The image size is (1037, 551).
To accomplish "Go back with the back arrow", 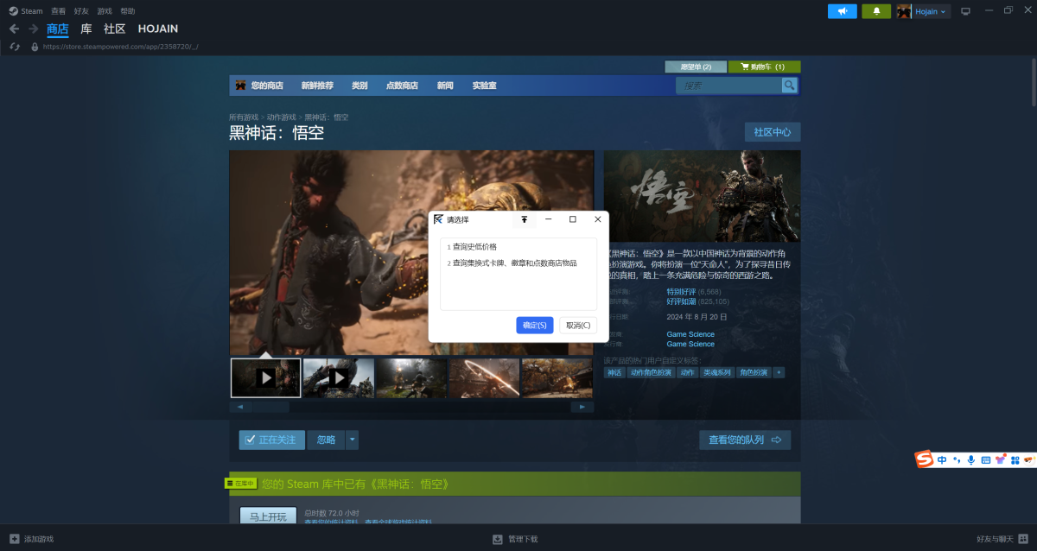I will 14,28.
